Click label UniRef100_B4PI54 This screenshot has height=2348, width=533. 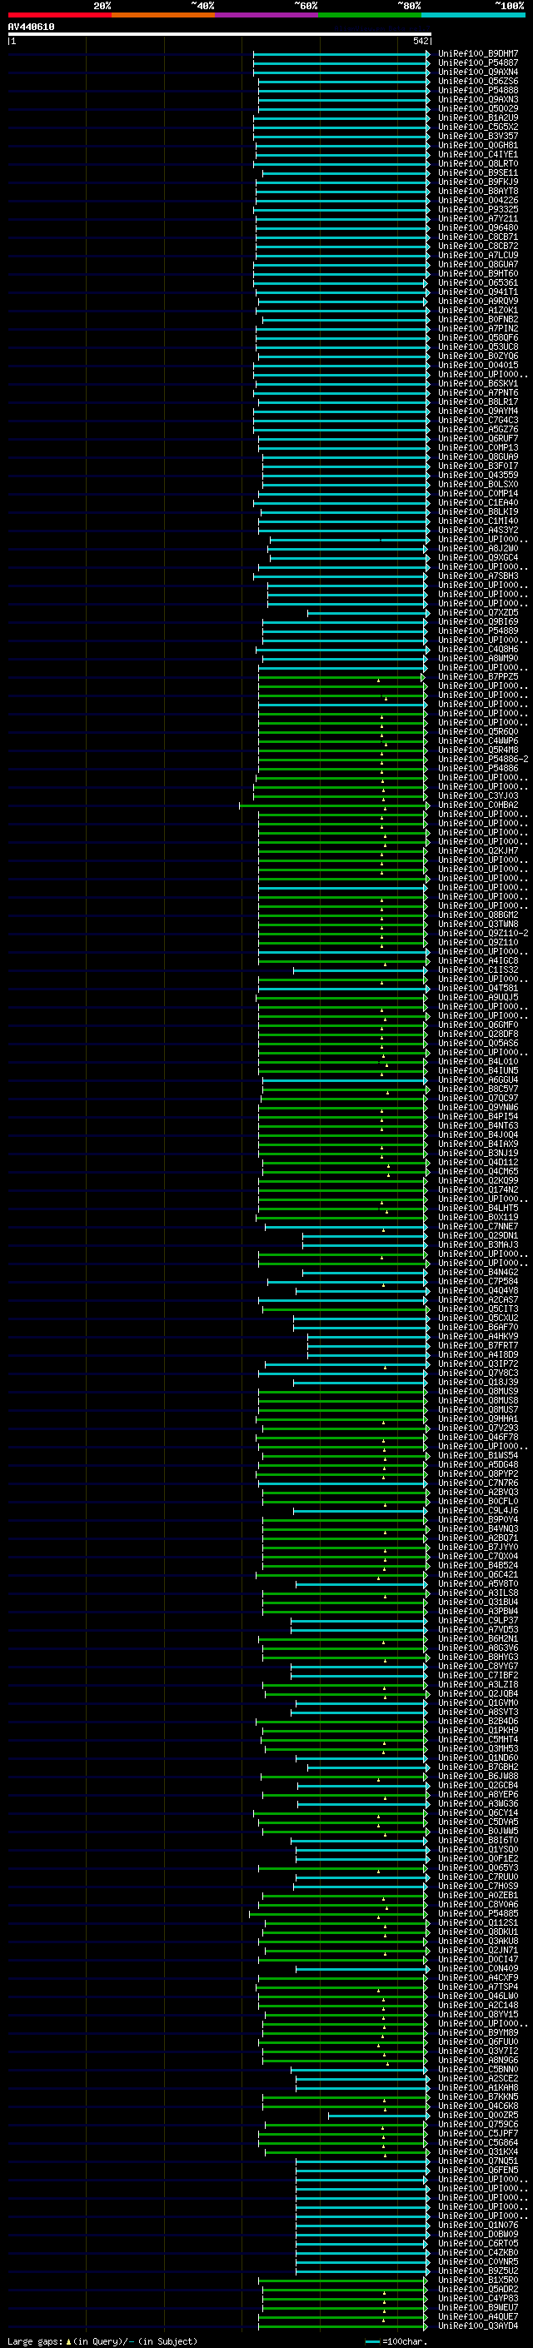pyautogui.click(x=478, y=1117)
